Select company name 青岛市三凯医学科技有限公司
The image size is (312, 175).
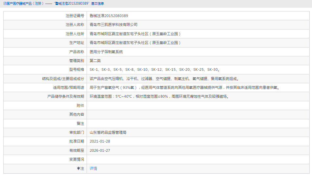(114, 25)
